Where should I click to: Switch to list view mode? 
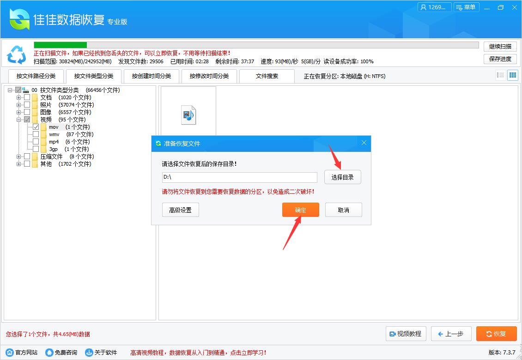click(x=500, y=75)
